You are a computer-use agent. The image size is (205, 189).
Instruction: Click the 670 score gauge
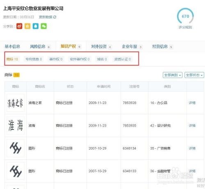coord(185,16)
